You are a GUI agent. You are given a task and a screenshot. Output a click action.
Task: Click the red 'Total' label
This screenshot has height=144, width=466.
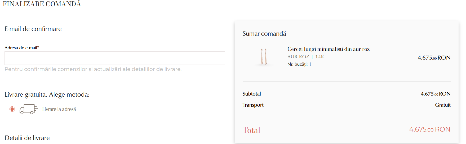click(x=251, y=130)
